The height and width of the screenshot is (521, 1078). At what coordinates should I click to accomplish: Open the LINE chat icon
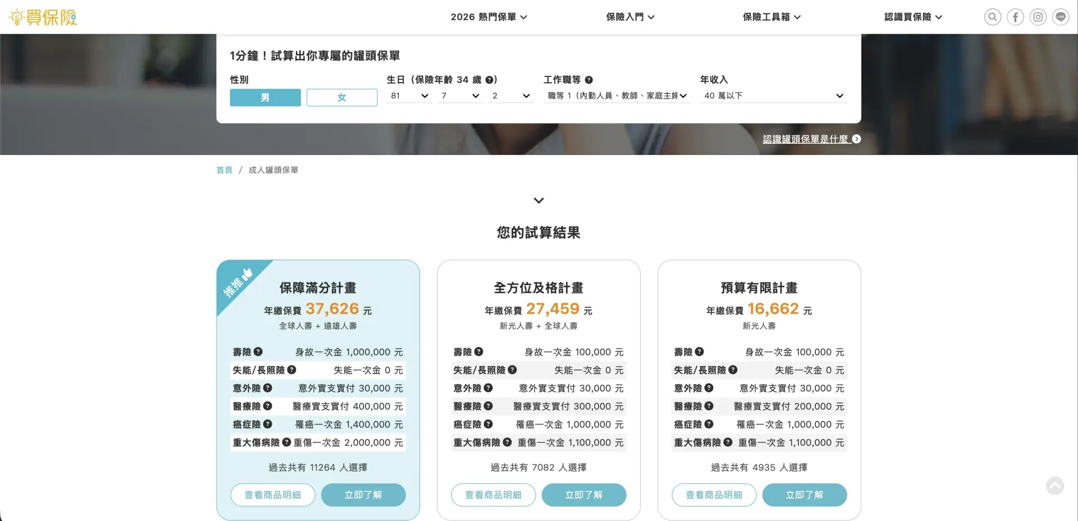pyautogui.click(x=1061, y=17)
